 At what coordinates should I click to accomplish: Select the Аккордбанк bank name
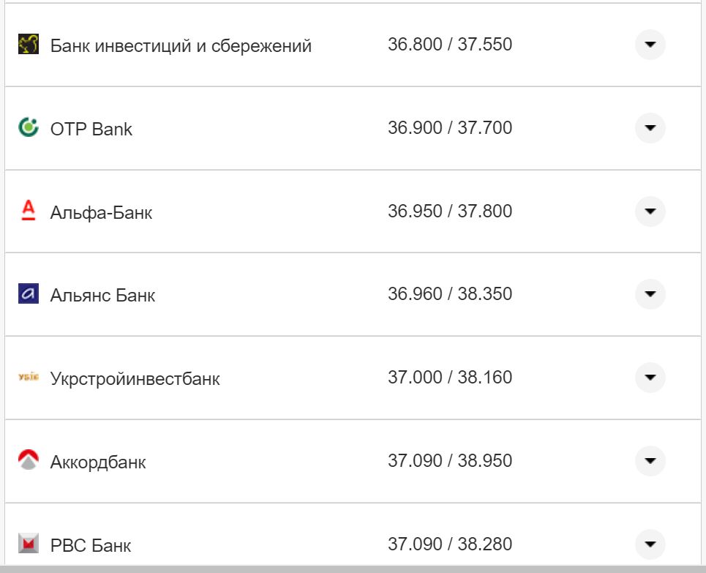(x=98, y=462)
